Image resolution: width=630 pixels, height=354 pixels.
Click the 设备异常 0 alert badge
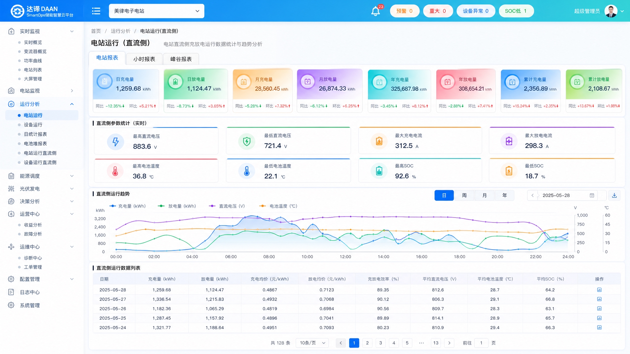click(476, 11)
